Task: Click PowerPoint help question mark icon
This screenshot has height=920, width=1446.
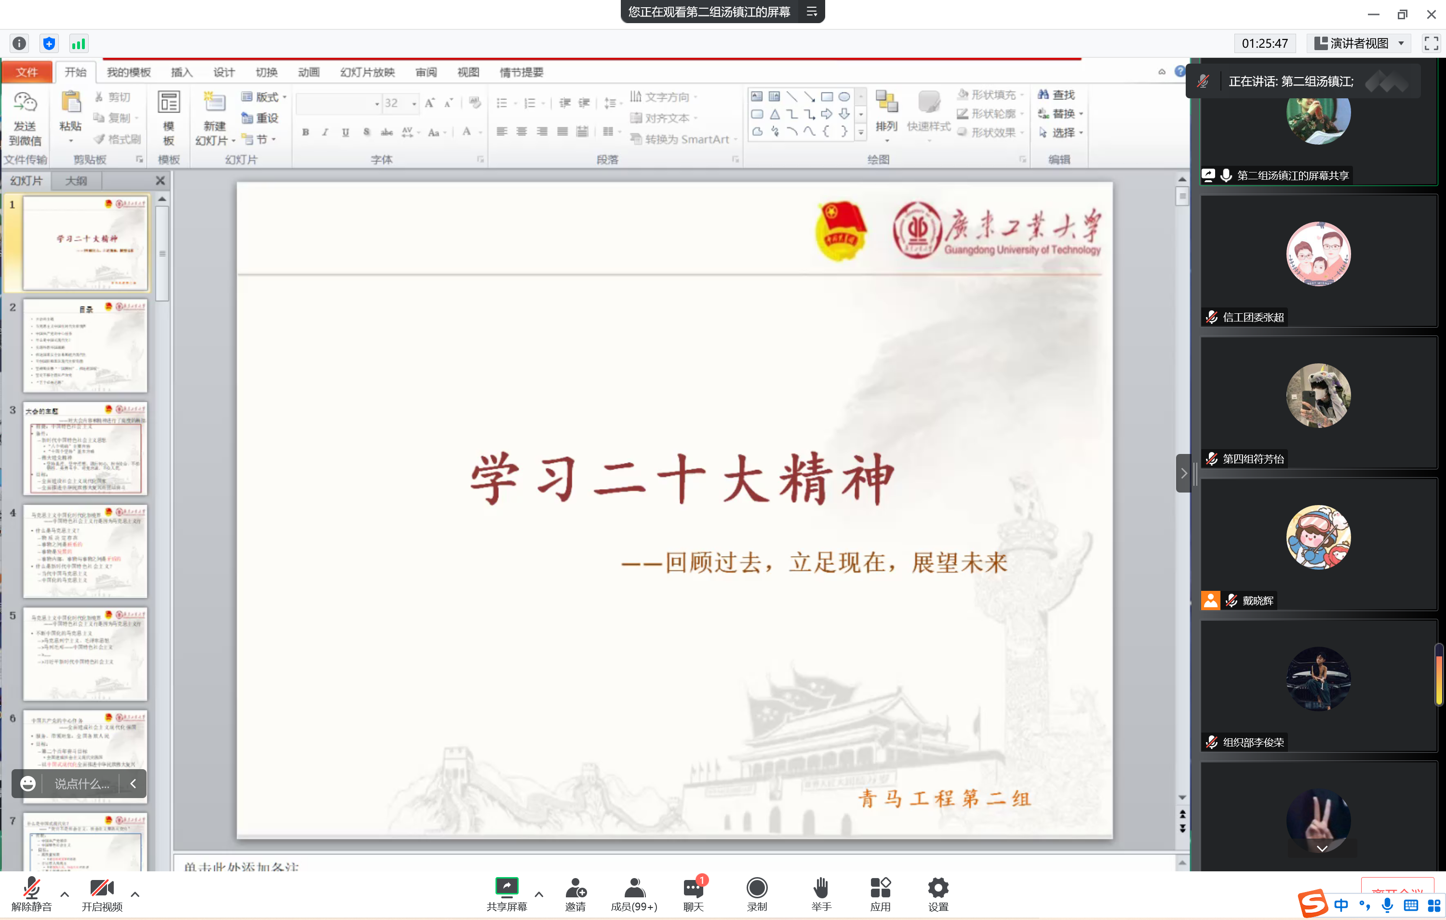Action: [x=1180, y=71]
